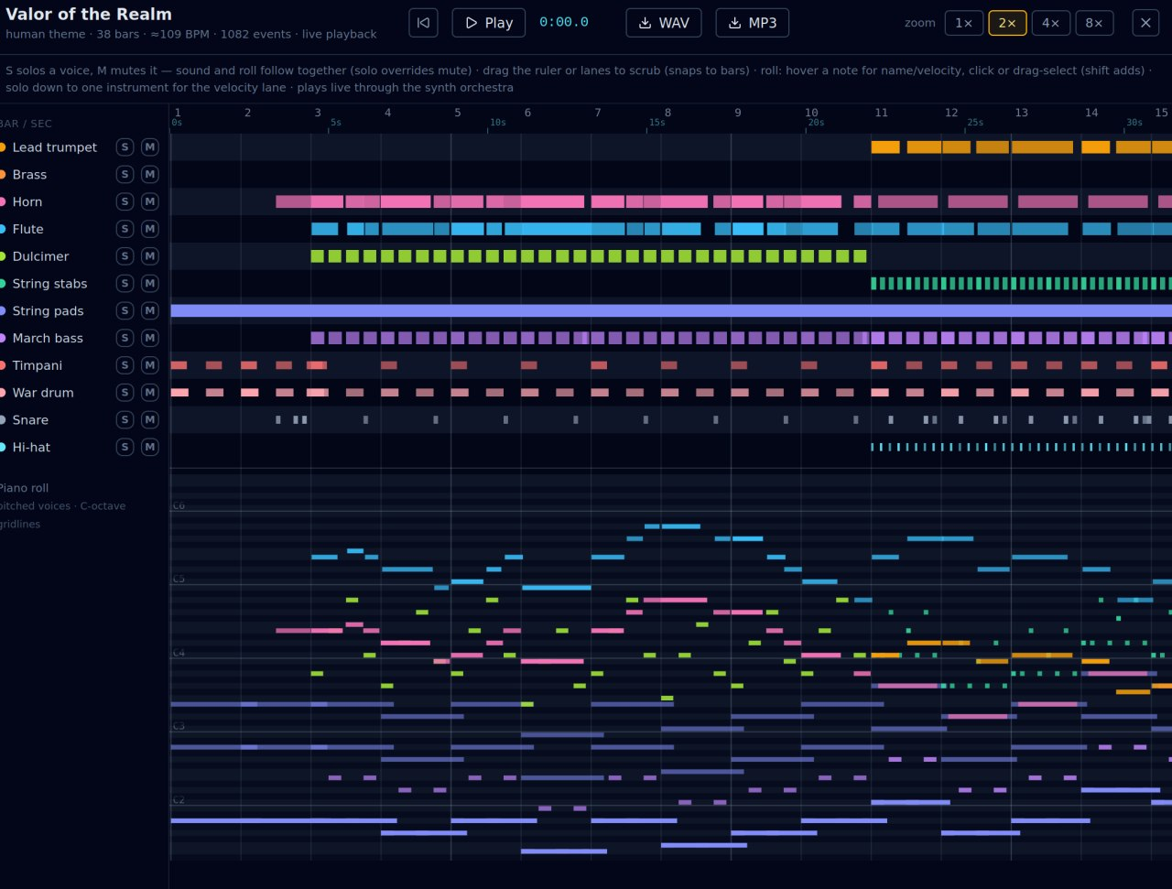Download the track as MP3

pos(752,23)
